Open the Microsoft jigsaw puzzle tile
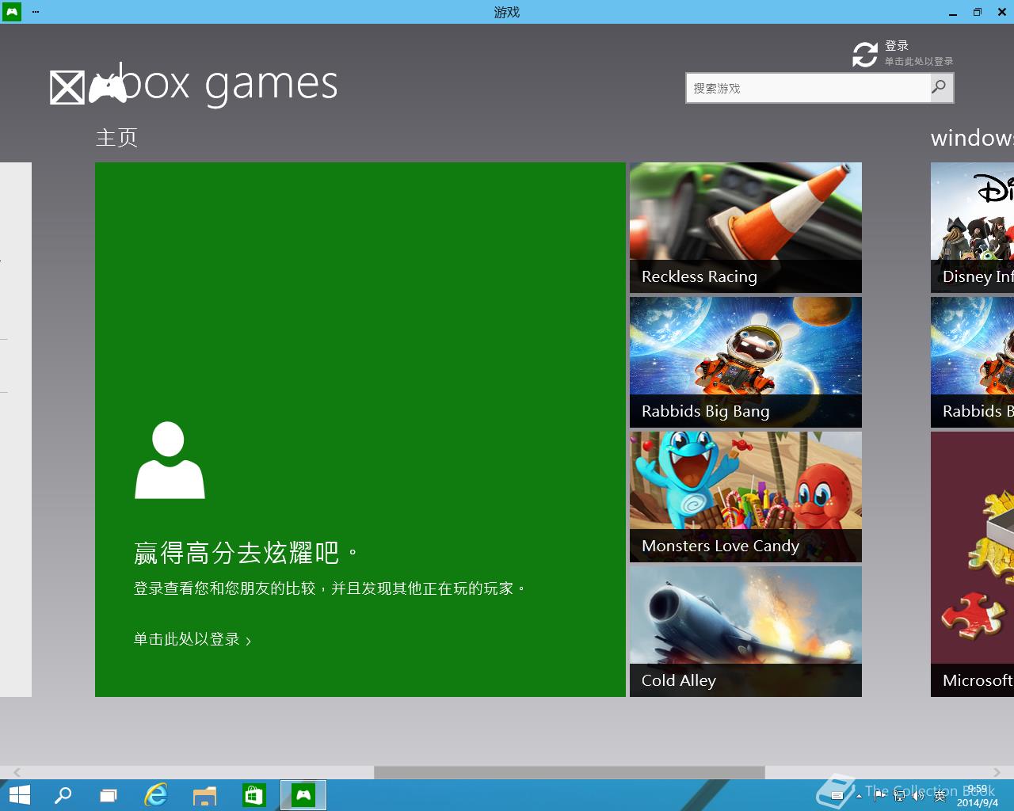 [973, 564]
